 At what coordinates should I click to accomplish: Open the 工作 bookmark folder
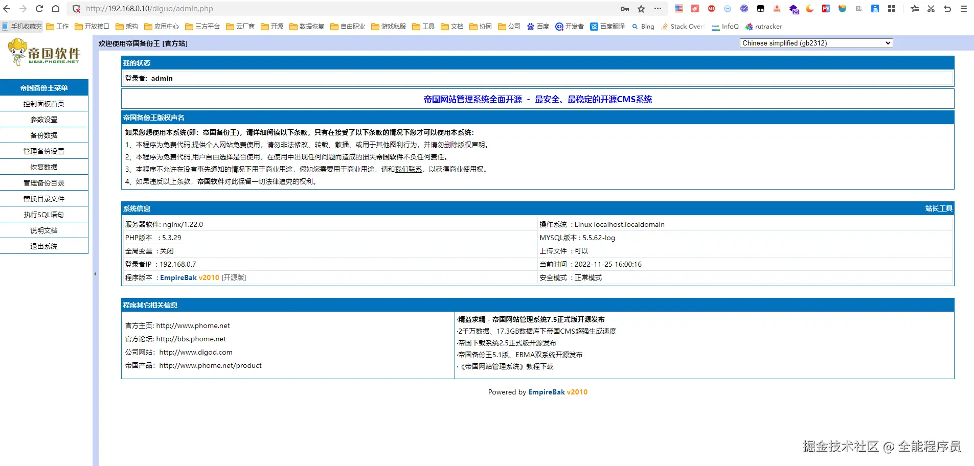click(57, 27)
